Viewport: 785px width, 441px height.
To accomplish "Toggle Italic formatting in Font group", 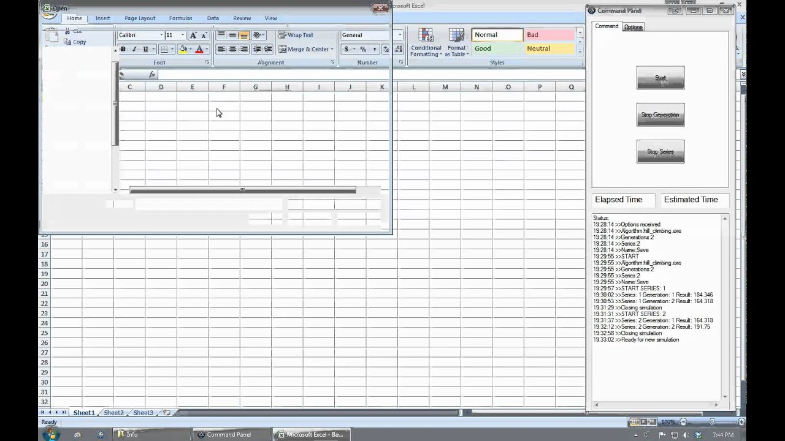I will (x=134, y=49).
